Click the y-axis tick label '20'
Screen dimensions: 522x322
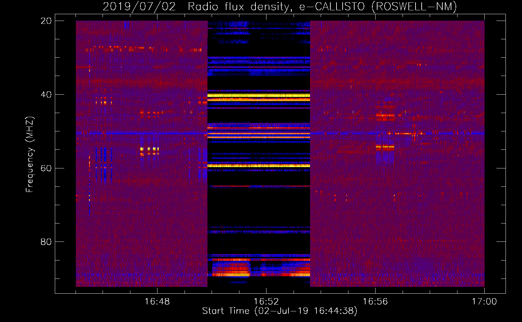click(46, 21)
